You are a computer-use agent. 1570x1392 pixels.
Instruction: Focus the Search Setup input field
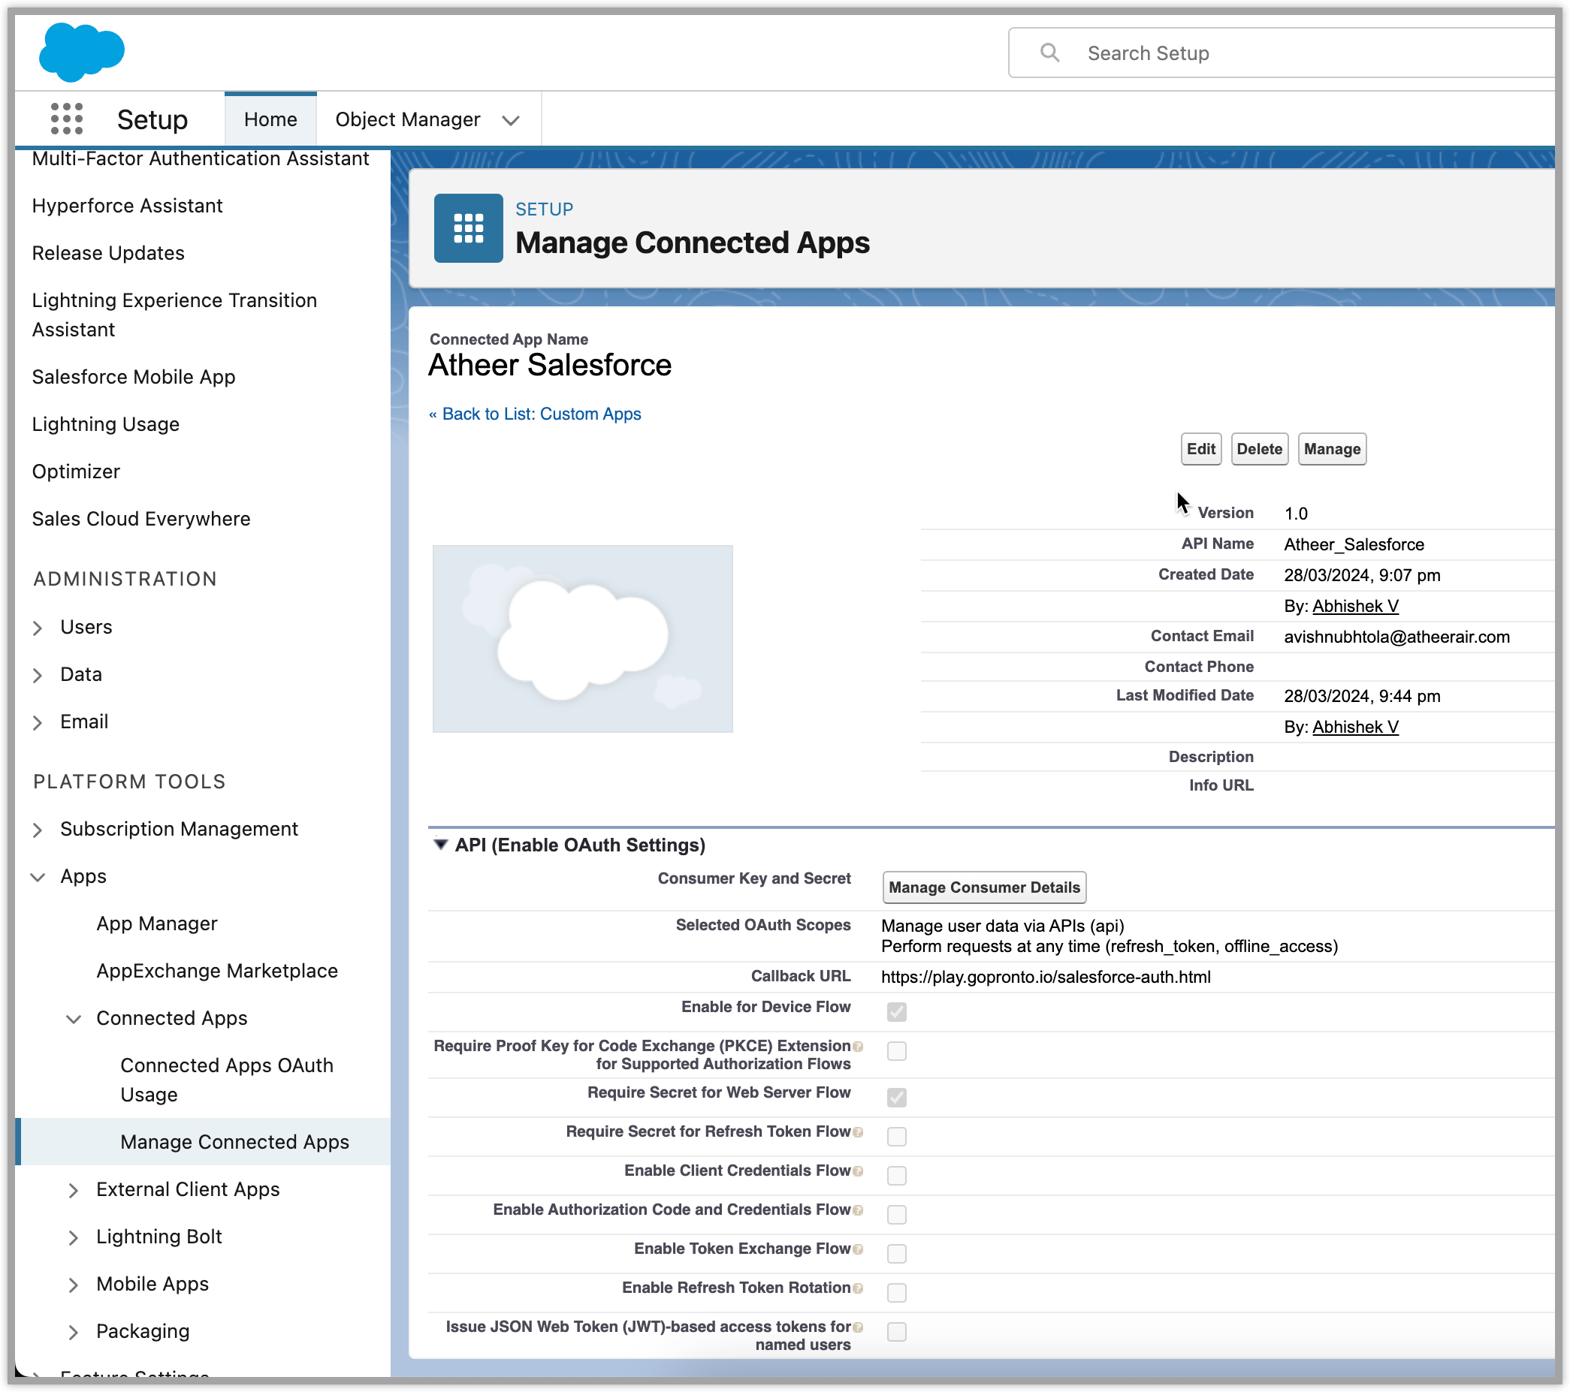click(x=1306, y=53)
